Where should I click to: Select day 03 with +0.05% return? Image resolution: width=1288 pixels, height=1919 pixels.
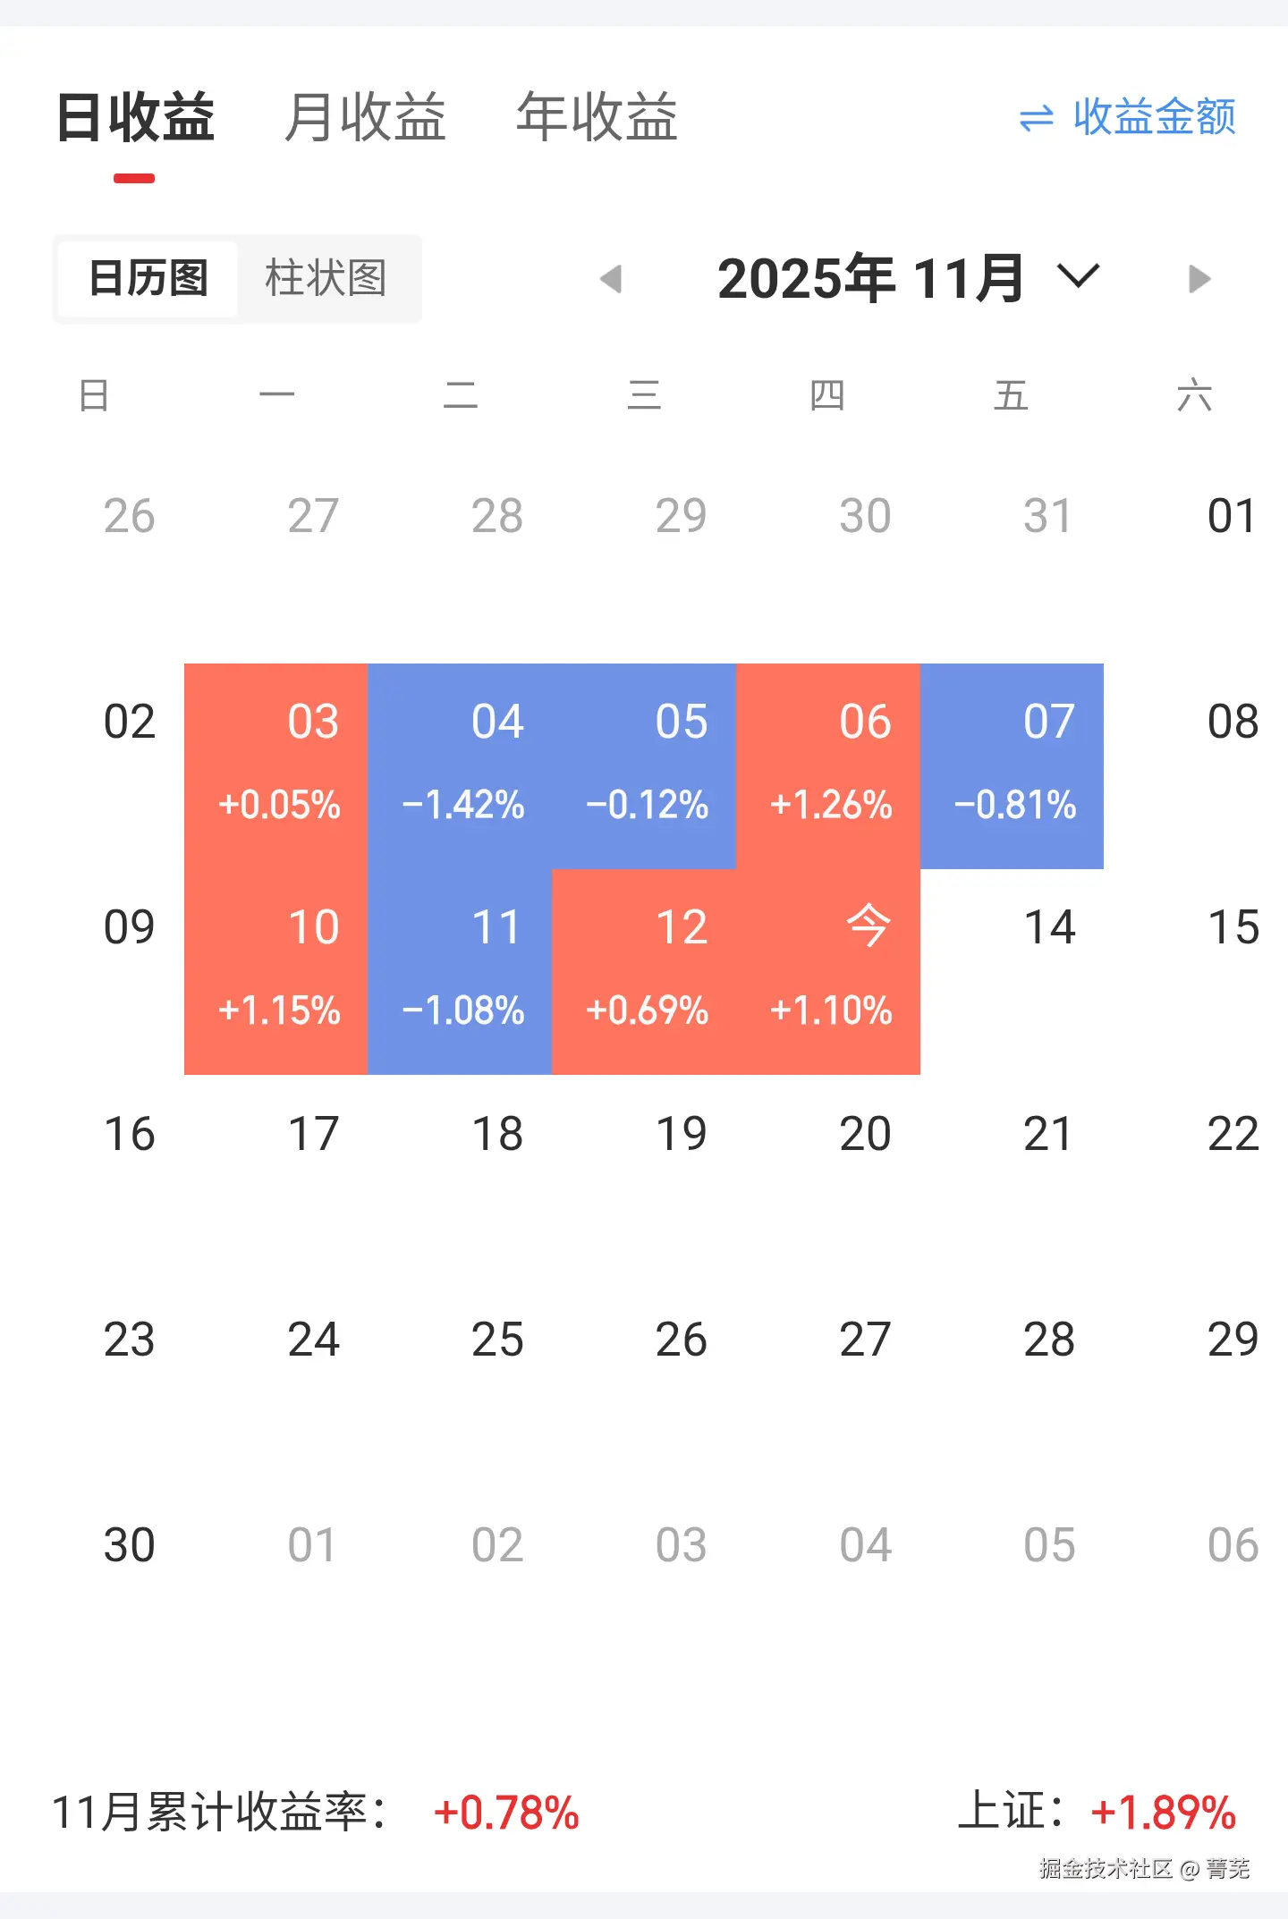pos(276,765)
